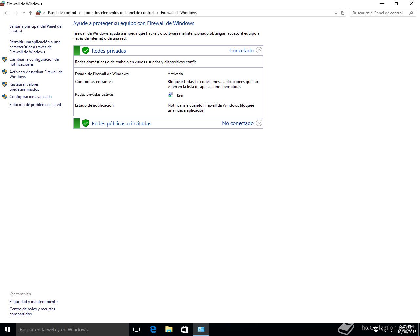Viewport: 420px width, 336px height.
Task: Click the Firewall de Windows title bar icon
Action: click(3, 4)
